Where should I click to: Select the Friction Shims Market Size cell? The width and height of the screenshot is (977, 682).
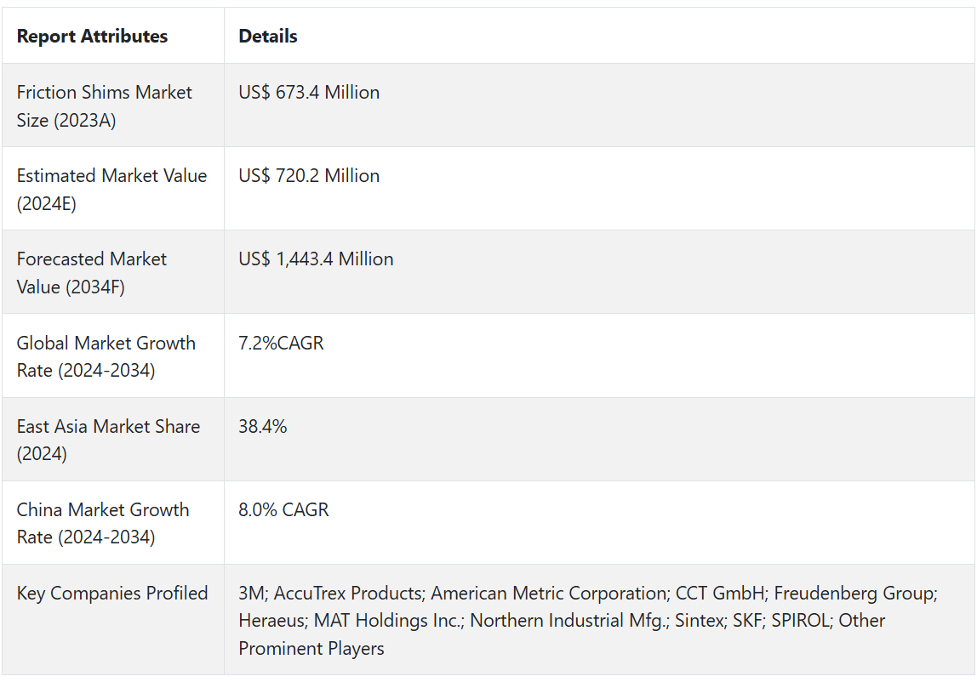tap(105, 106)
